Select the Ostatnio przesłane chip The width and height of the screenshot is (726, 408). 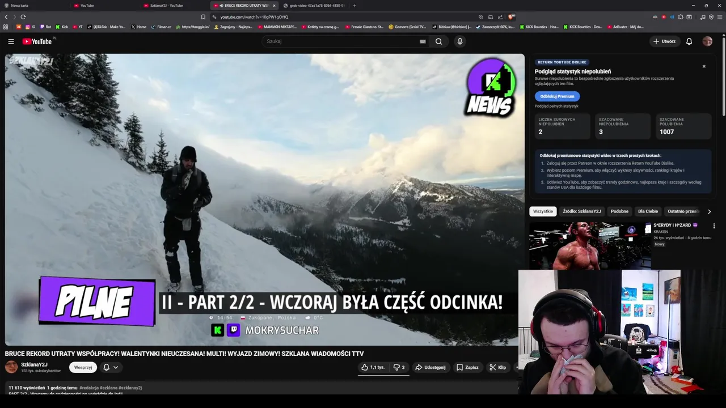(x=683, y=211)
